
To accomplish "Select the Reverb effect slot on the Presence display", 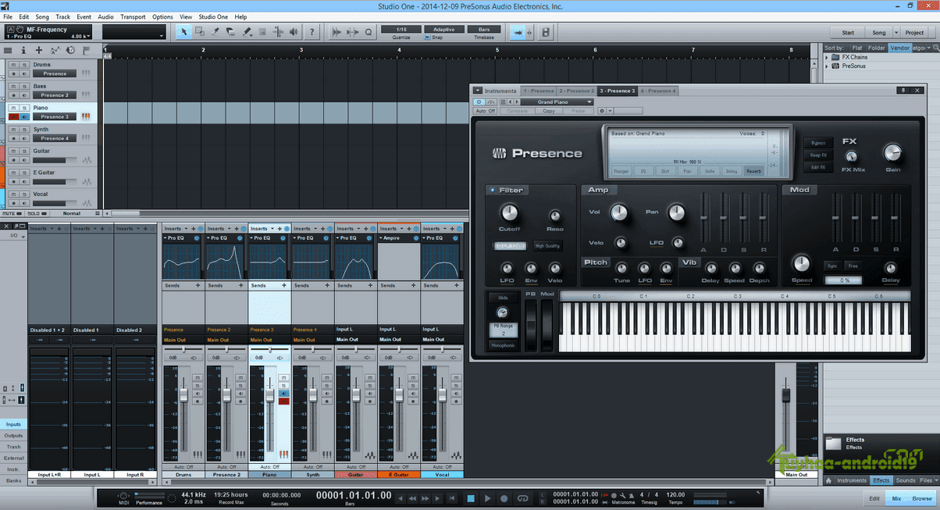I will pos(753,172).
